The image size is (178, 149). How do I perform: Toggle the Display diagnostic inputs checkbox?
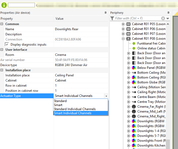click(7, 45)
